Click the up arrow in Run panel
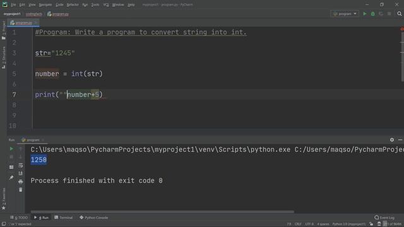This screenshot has height=227, width=404. 21,149
